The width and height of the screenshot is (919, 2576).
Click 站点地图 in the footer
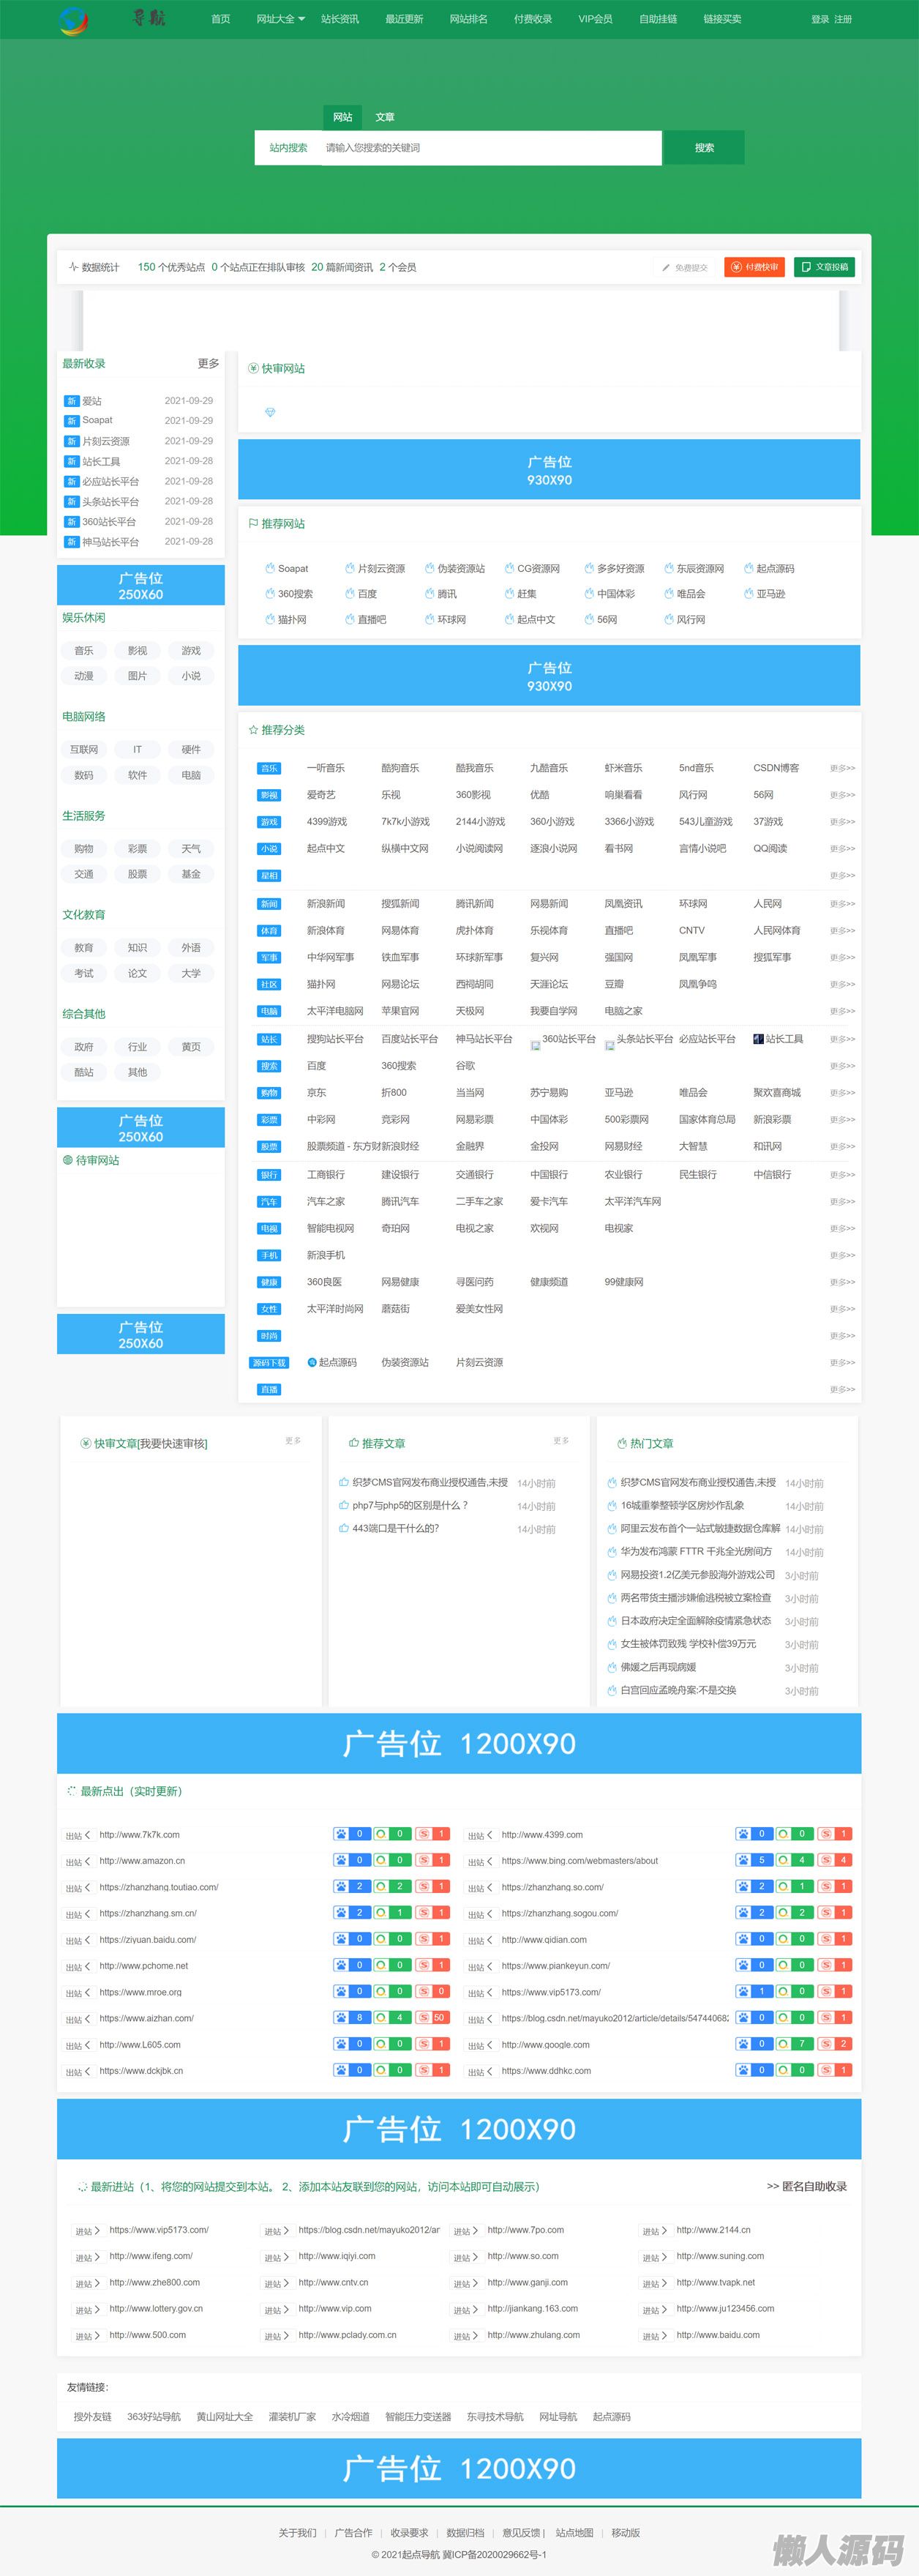(575, 2532)
